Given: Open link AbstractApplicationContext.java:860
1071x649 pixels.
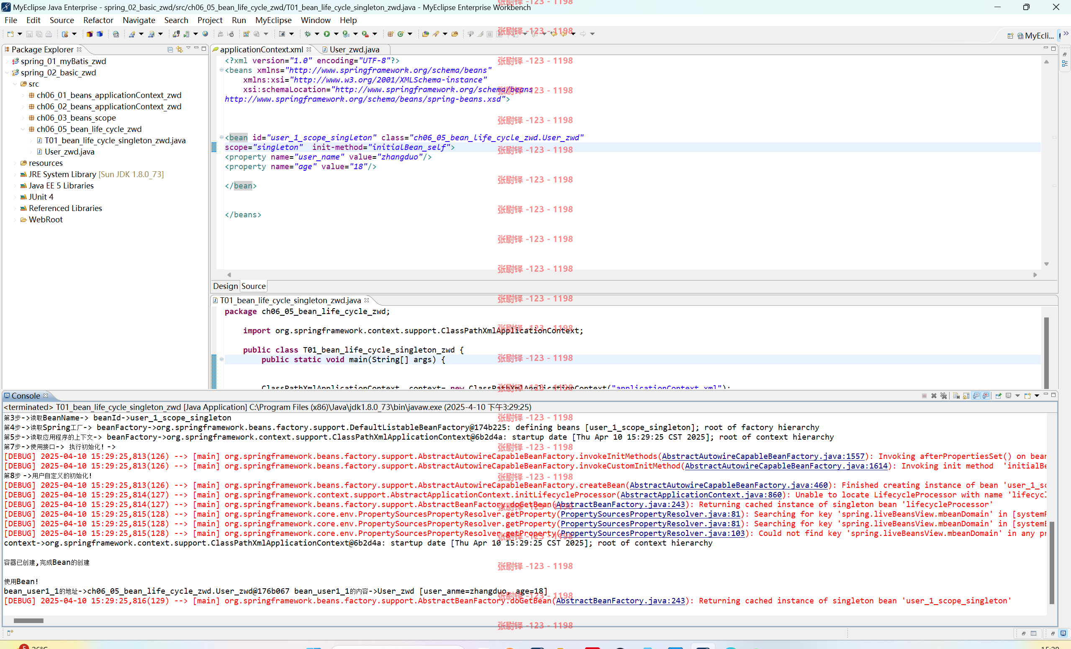Looking at the screenshot, I should pos(701,494).
